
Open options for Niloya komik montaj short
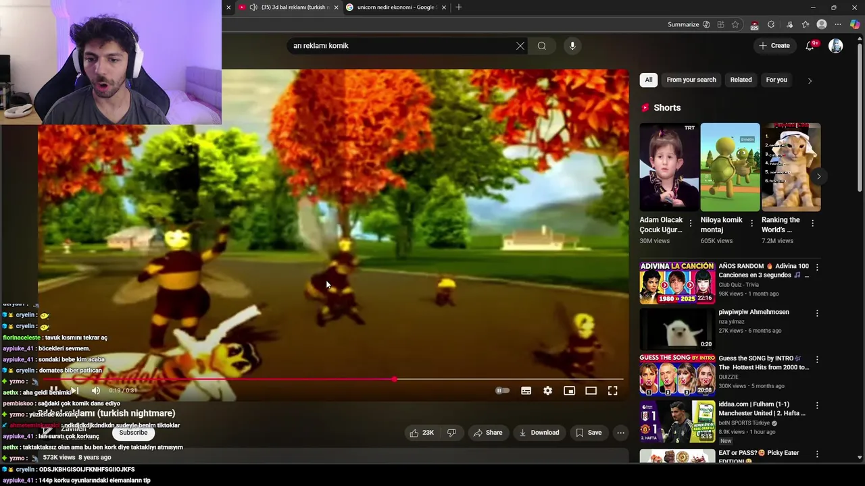[x=751, y=223]
